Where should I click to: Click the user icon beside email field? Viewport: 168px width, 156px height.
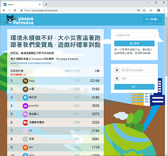click(x=117, y=70)
